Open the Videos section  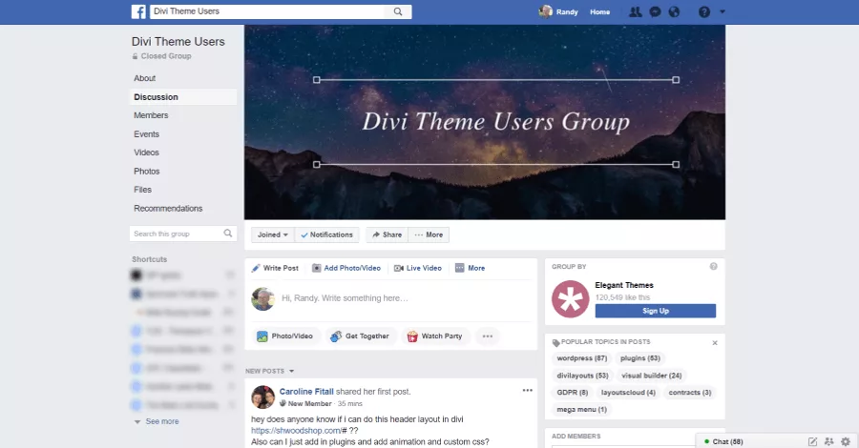tap(146, 153)
